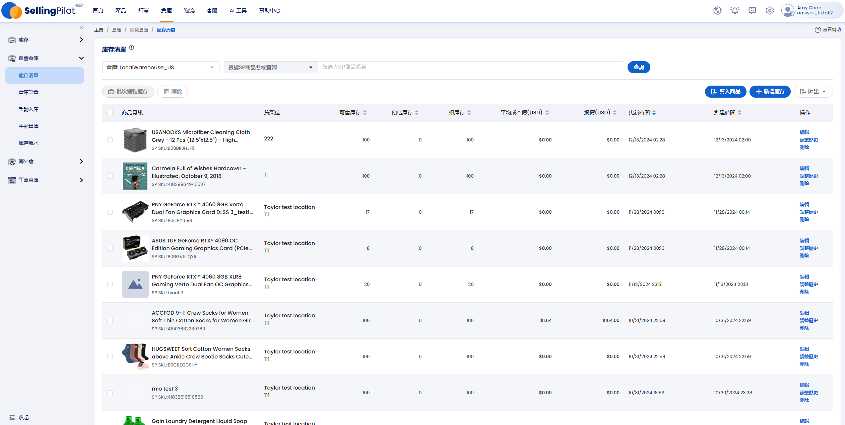Image resolution: width=845 pixels, height=425 pixels.
Task: Open the 客服 top menu
Action: pyautogui.click(x=212, y=11)
